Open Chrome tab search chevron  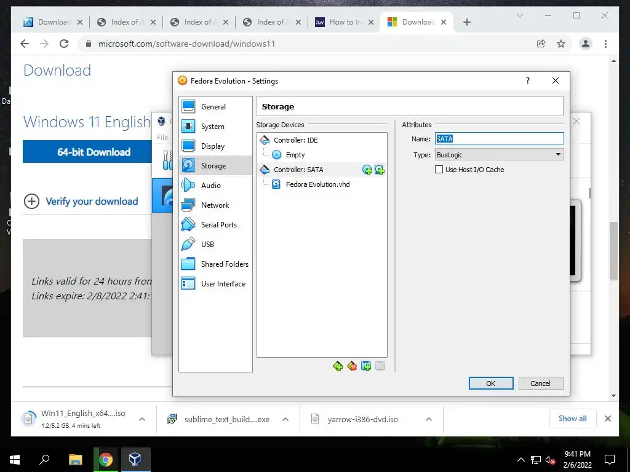click(x=519, y=15)
